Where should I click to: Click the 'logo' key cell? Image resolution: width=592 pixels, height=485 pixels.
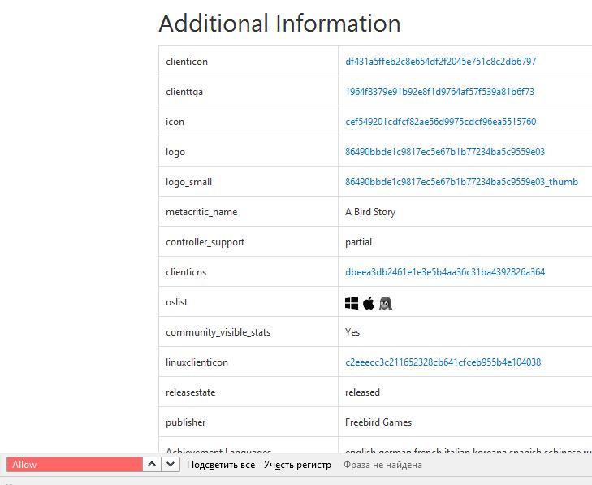tap(248, 151)
